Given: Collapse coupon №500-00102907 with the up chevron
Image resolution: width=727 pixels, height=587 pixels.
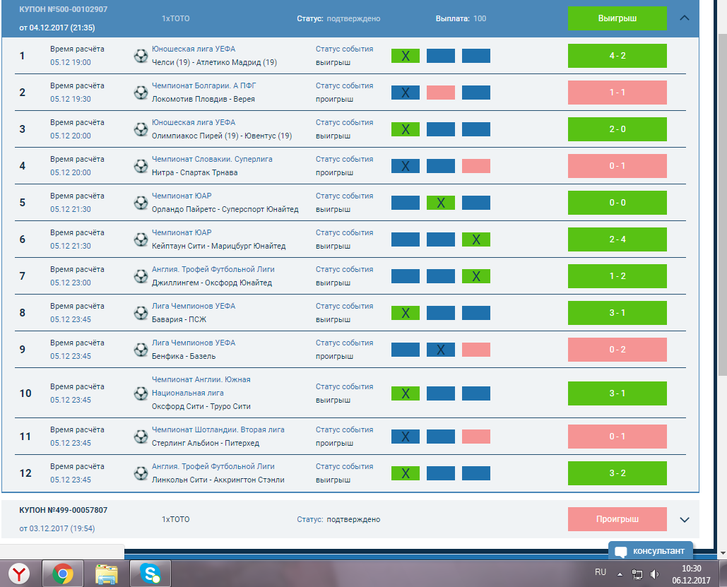Looking at the screenshot, I should (684, 18).
